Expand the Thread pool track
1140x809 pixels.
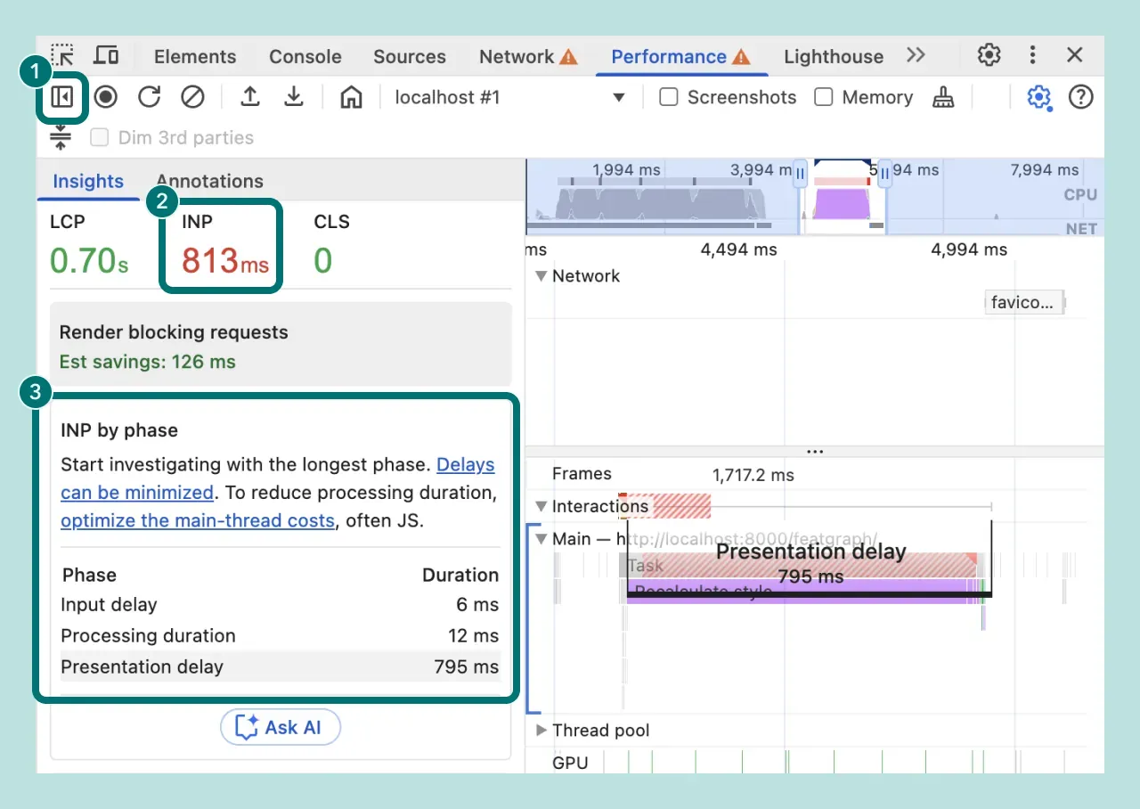pos(541,731)
